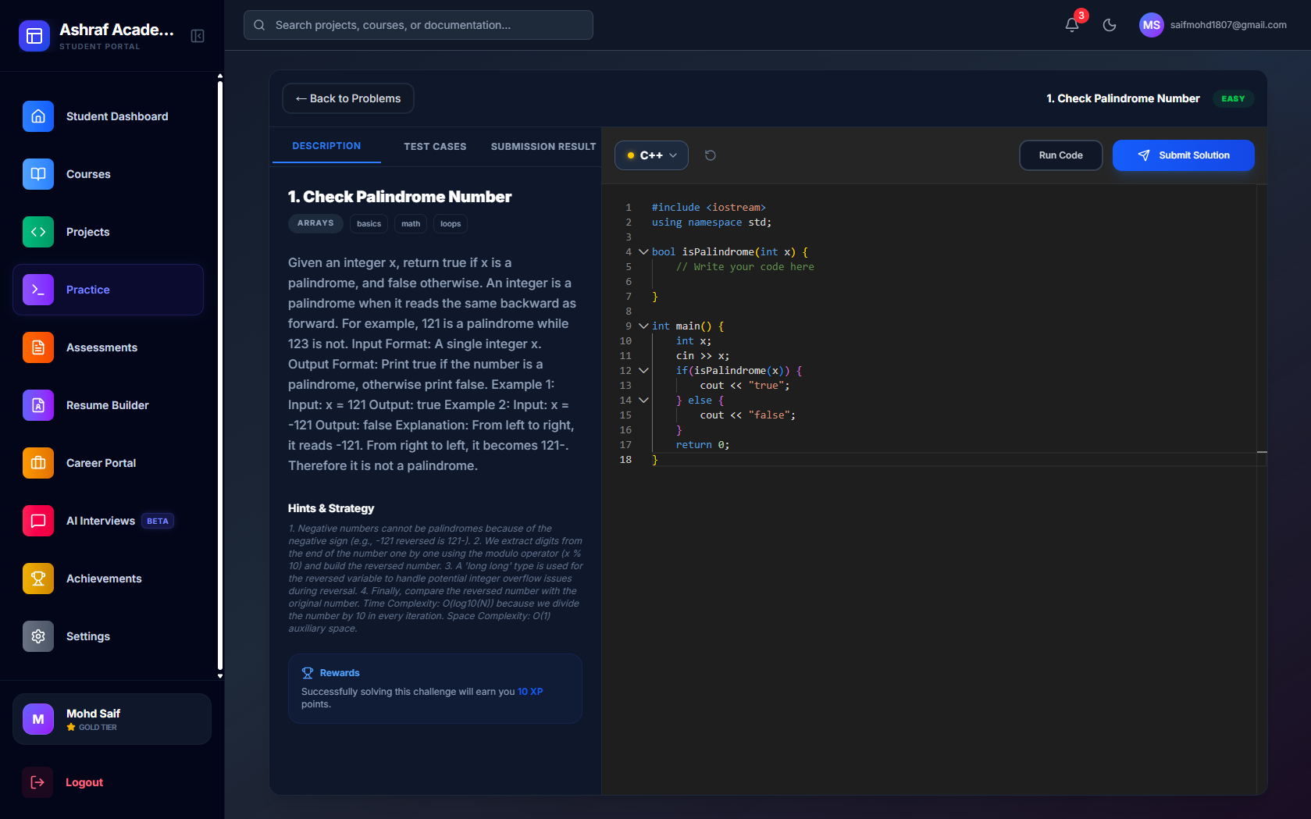Click the Submit Solution button
This screenshot has width=1311, height=819.
click(1184, 155)
